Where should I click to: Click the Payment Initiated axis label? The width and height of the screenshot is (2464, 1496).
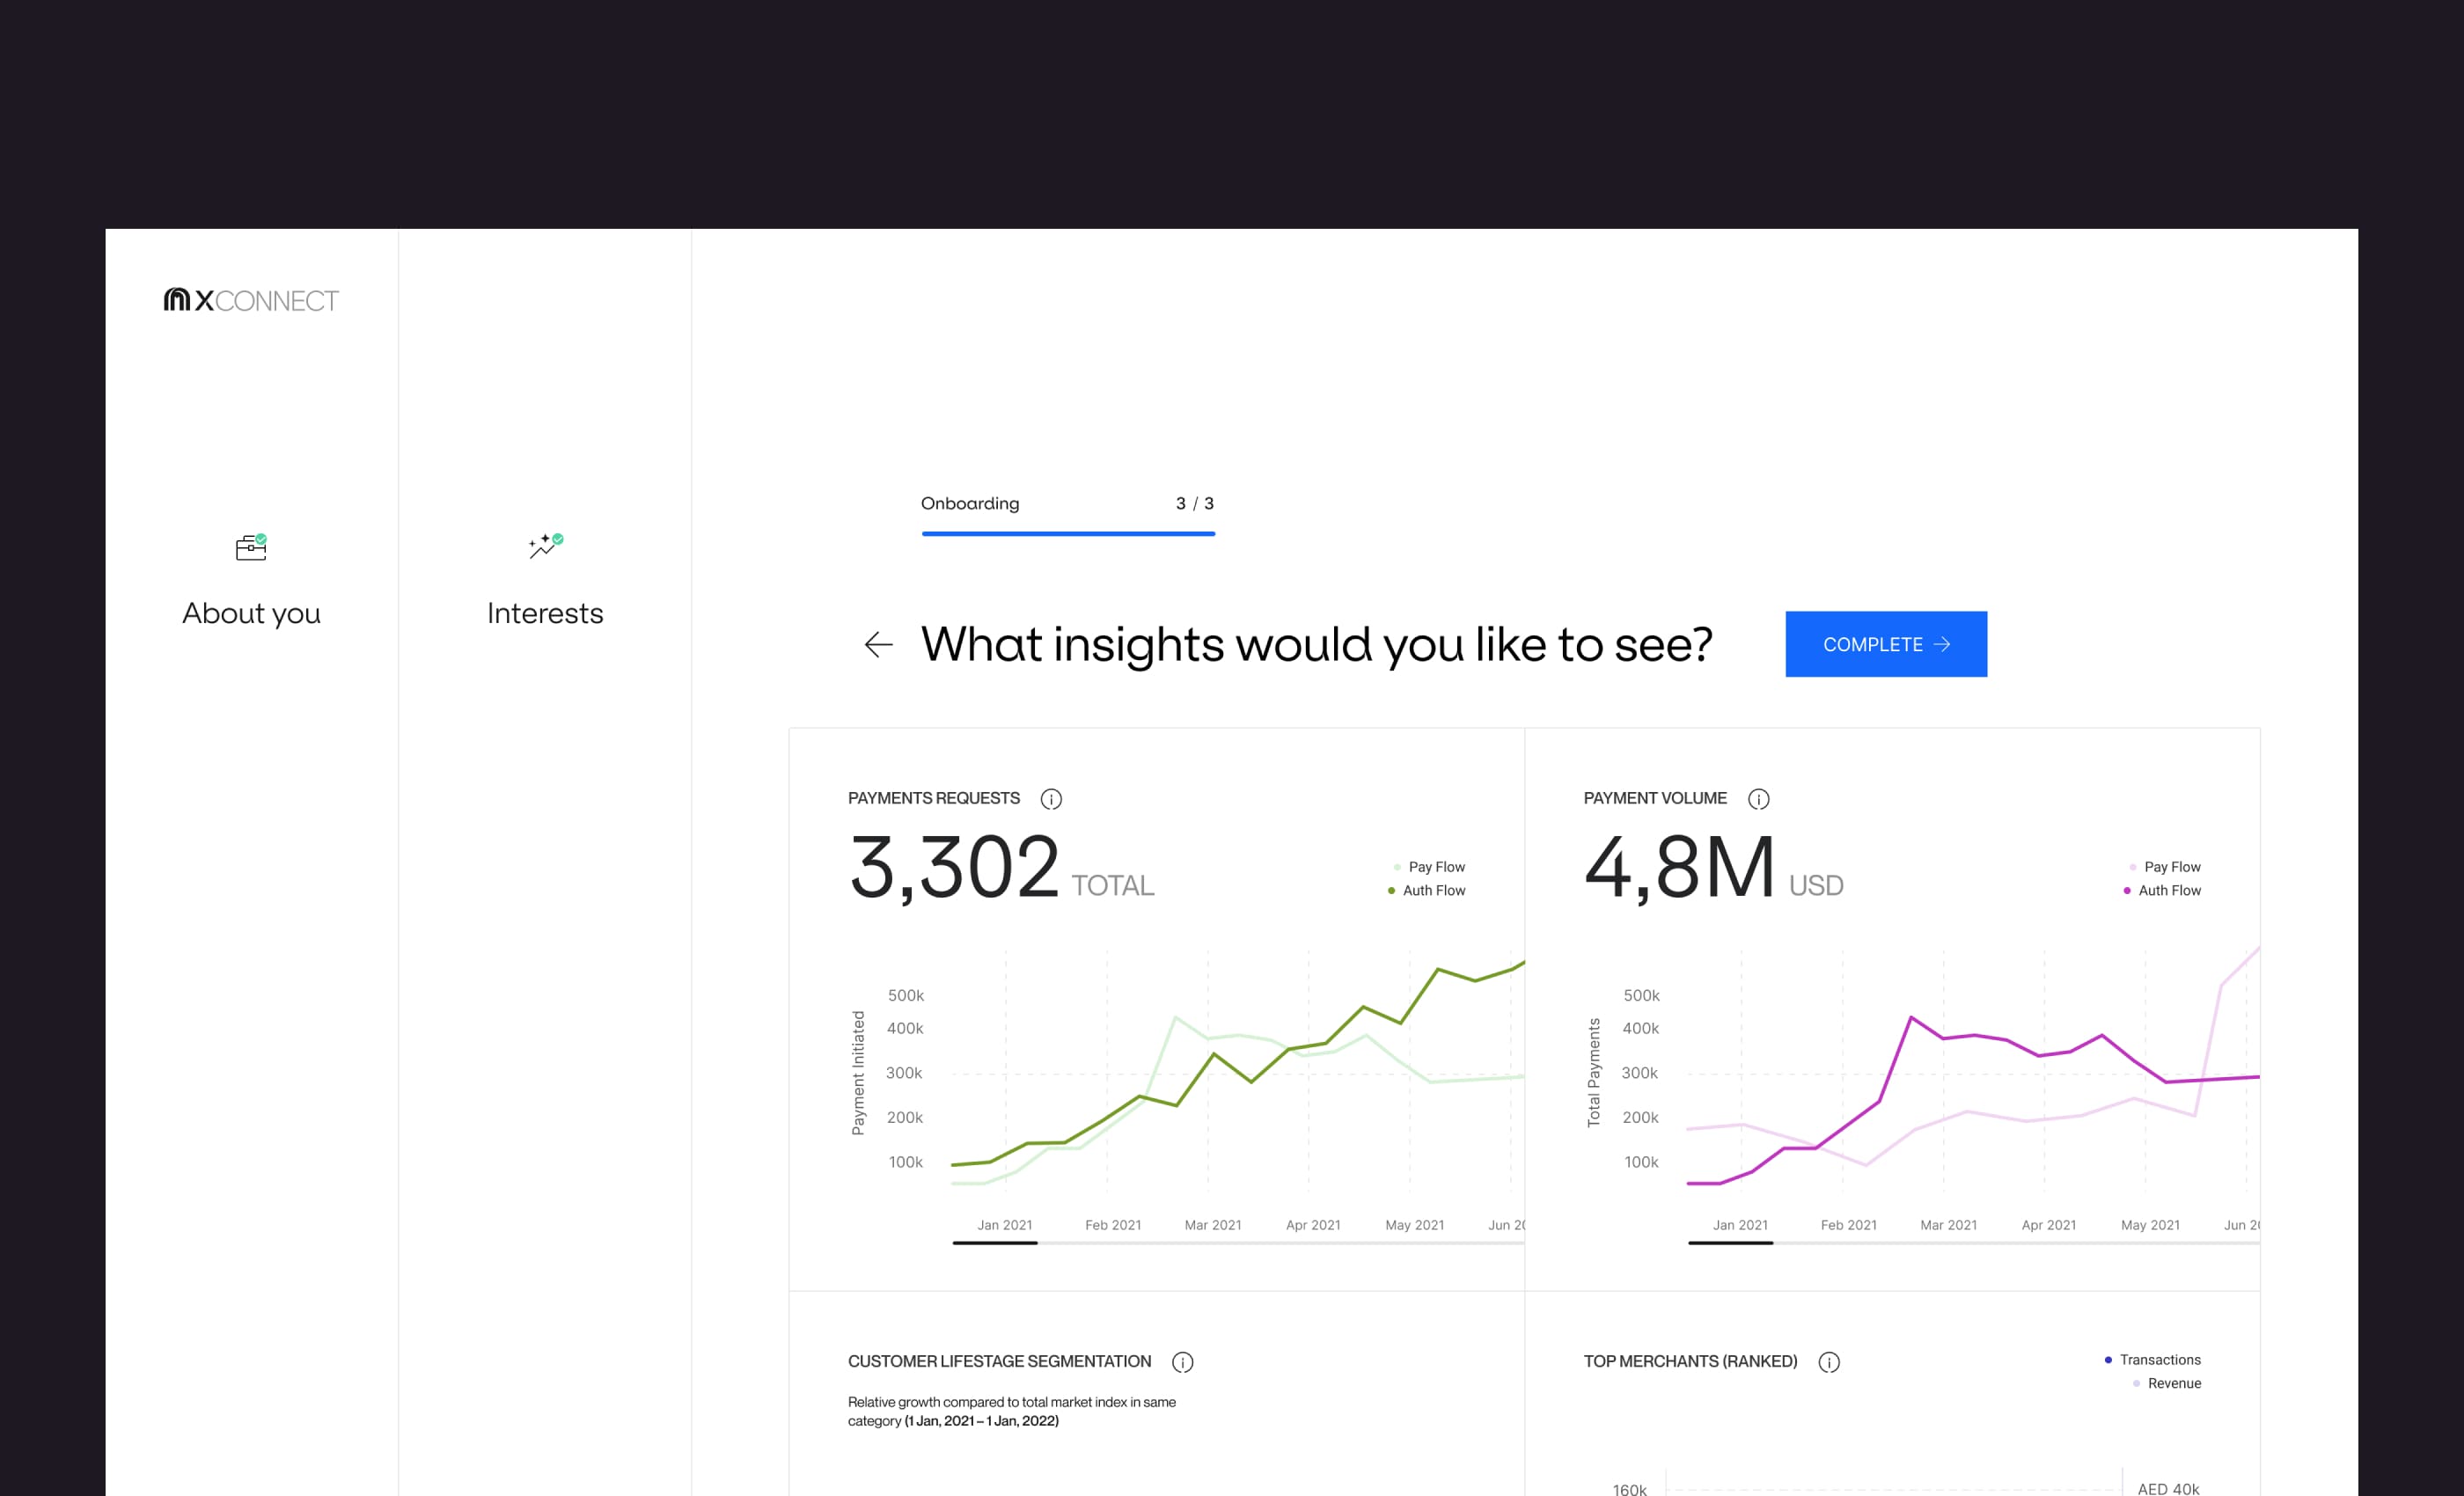[858, 1073]
